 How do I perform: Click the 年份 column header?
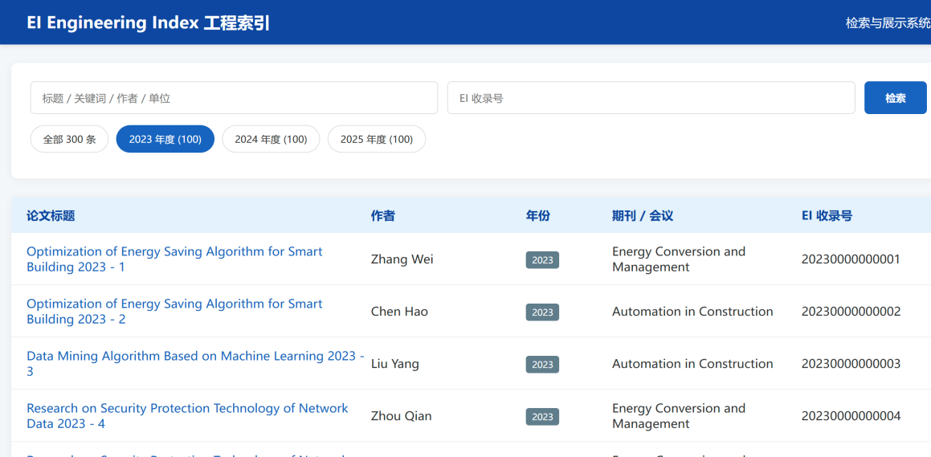point(538,215)
